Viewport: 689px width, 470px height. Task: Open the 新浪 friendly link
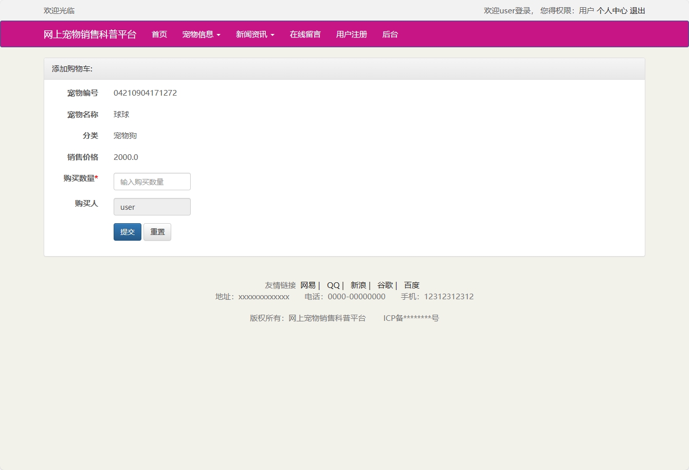(x=358, y=285)
